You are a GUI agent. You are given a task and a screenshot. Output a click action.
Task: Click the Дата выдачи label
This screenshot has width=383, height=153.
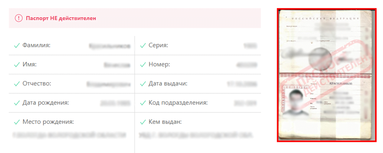coord(168,83)
